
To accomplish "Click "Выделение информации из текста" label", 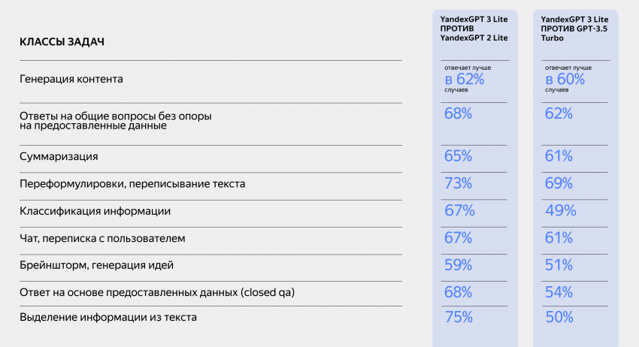I will (108, 318).
